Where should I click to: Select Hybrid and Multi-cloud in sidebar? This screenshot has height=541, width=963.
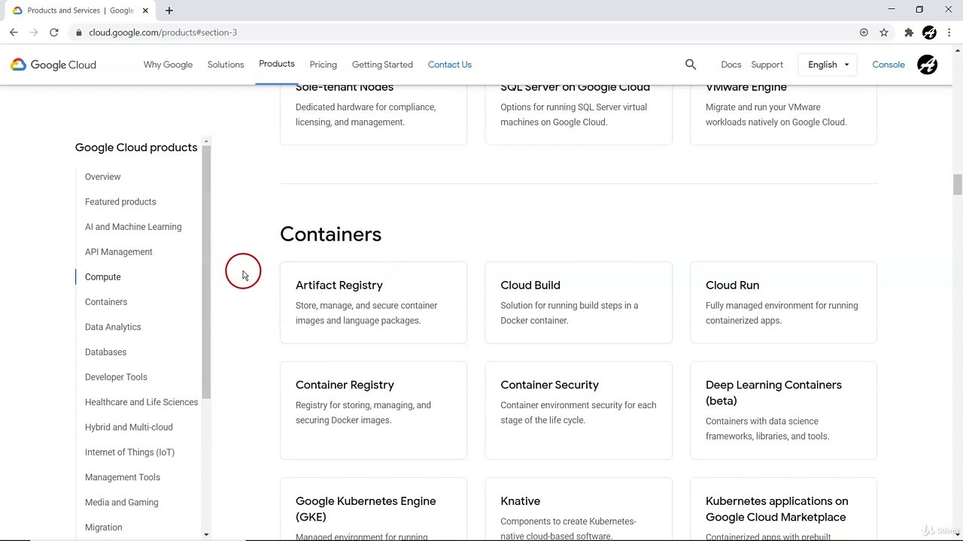[129, 427]
